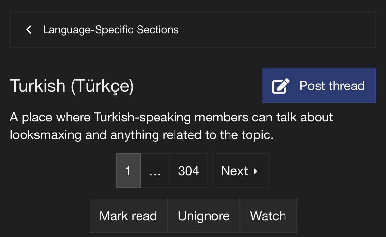Click the pencil compose icon on Post thread
The image size is (386, 237).
[281, 86]
